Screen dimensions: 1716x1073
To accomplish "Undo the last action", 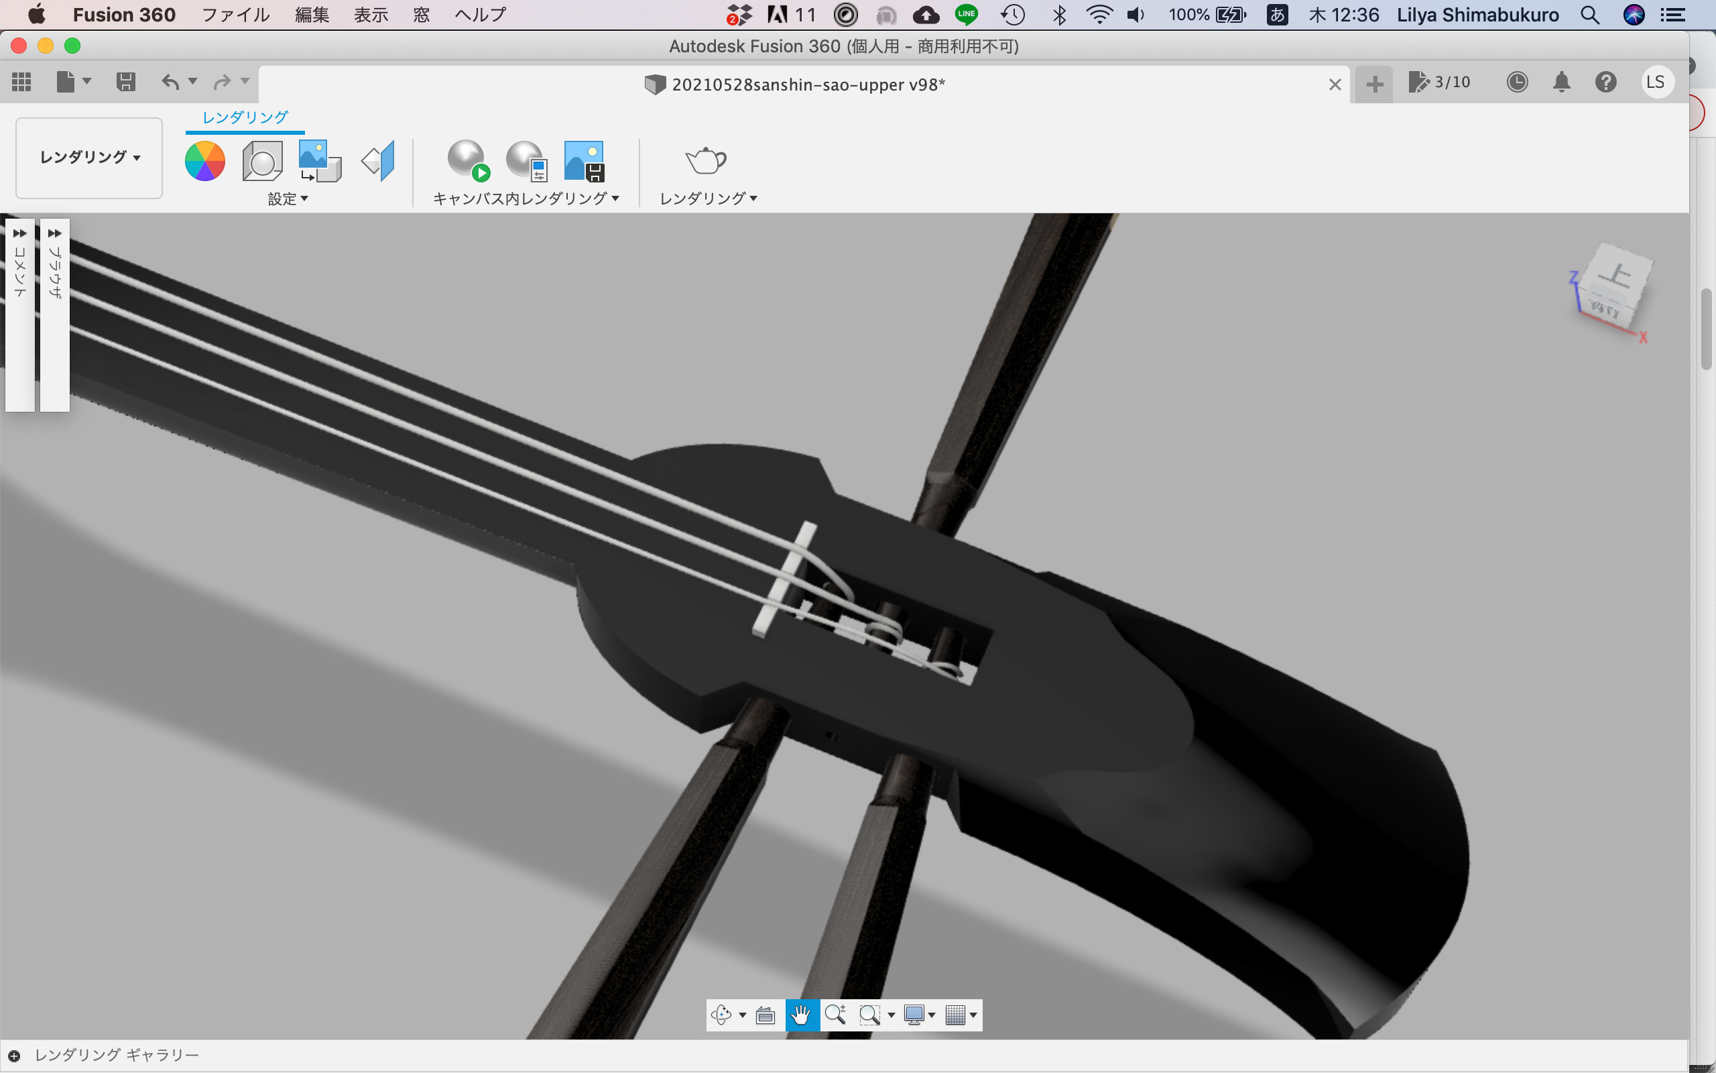I will [x=170, y=82].
